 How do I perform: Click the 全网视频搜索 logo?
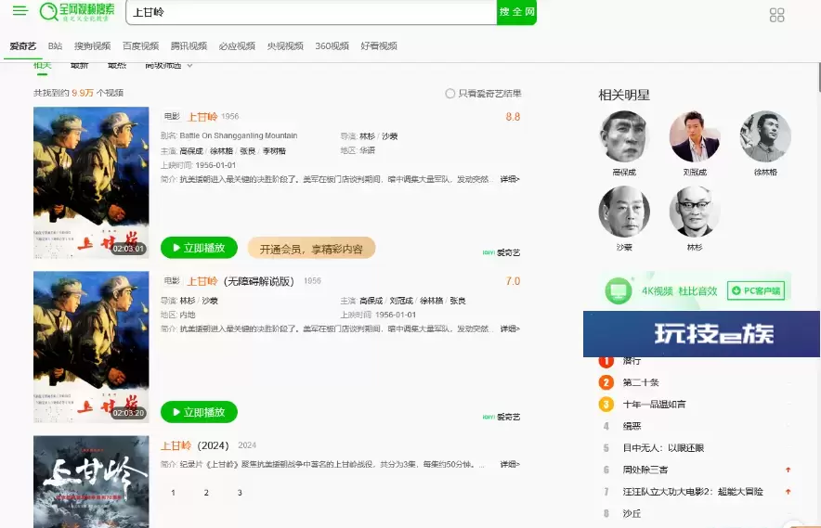(77, 11)
